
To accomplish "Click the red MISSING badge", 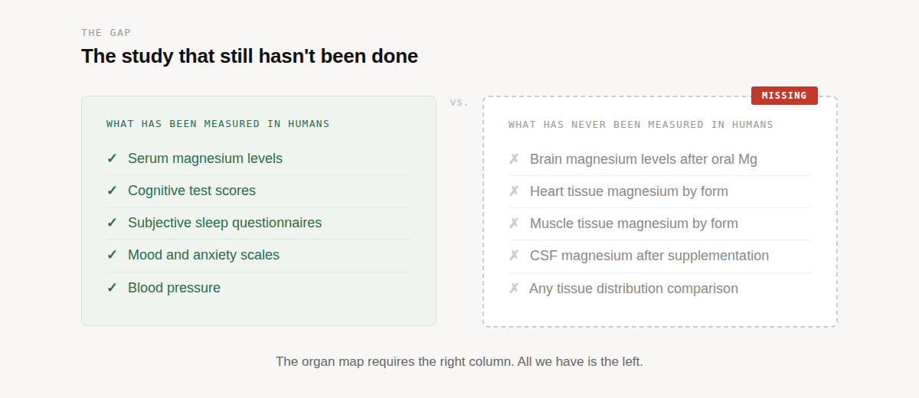I will (x=784, y=96).
